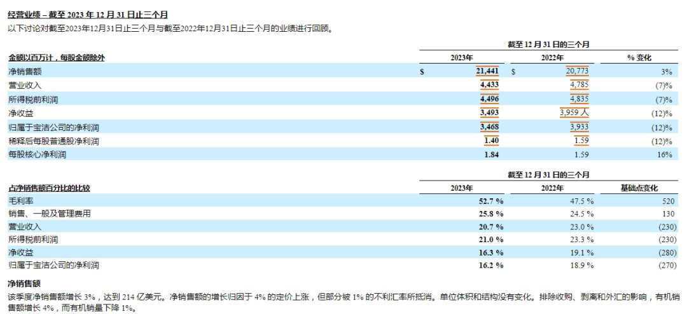Screen dimensions: 687x314
Task: Click the 2022 net sales value 20,773
Action: (576, 71)
